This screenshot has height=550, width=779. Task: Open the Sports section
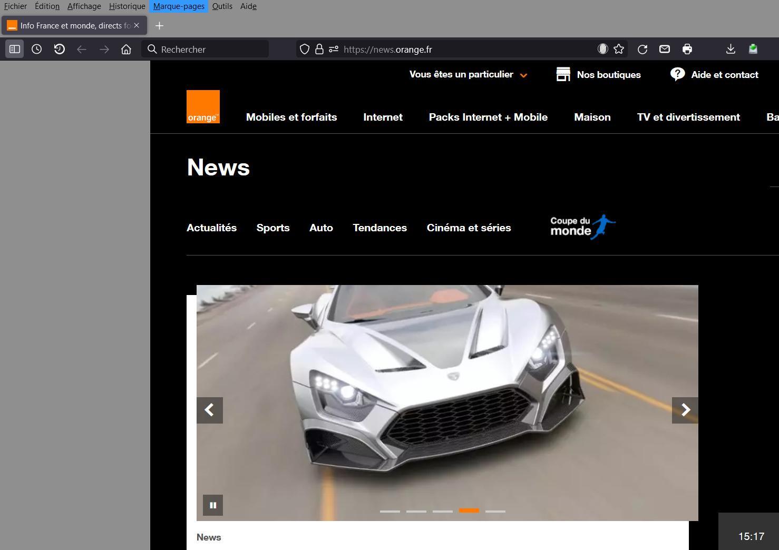(x=273, y=228)
